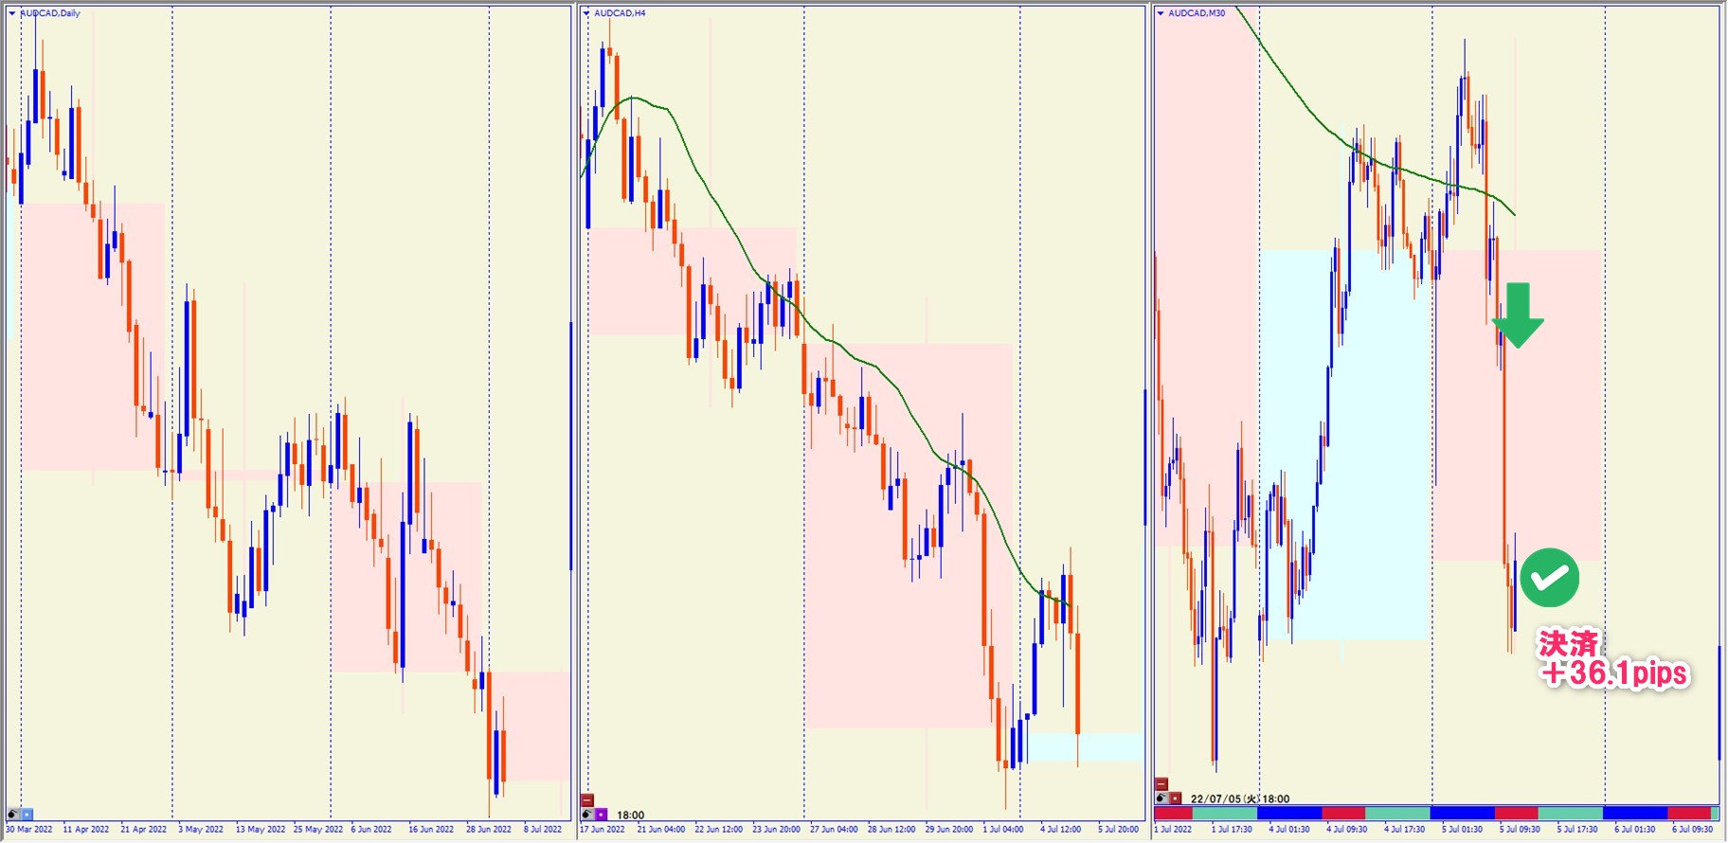This screenshot has height=843, width=1728.
Task: Expand the AUDCAD,H4 chart dropdown arrow
Action: (587, 13)
